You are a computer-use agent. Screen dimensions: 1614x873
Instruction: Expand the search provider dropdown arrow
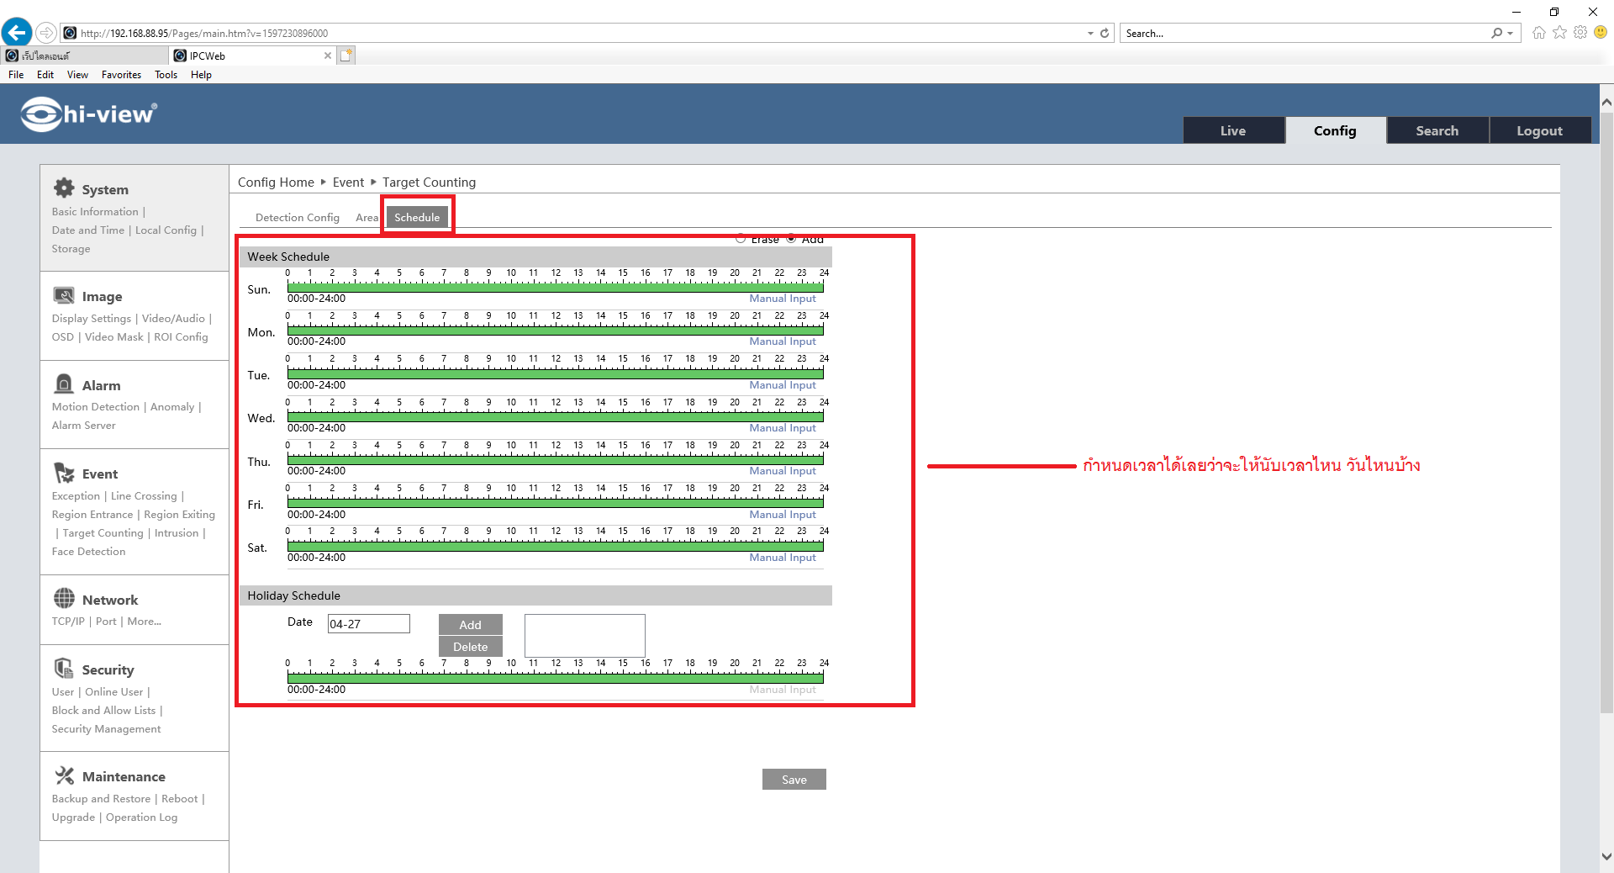tap(1511, 34)
